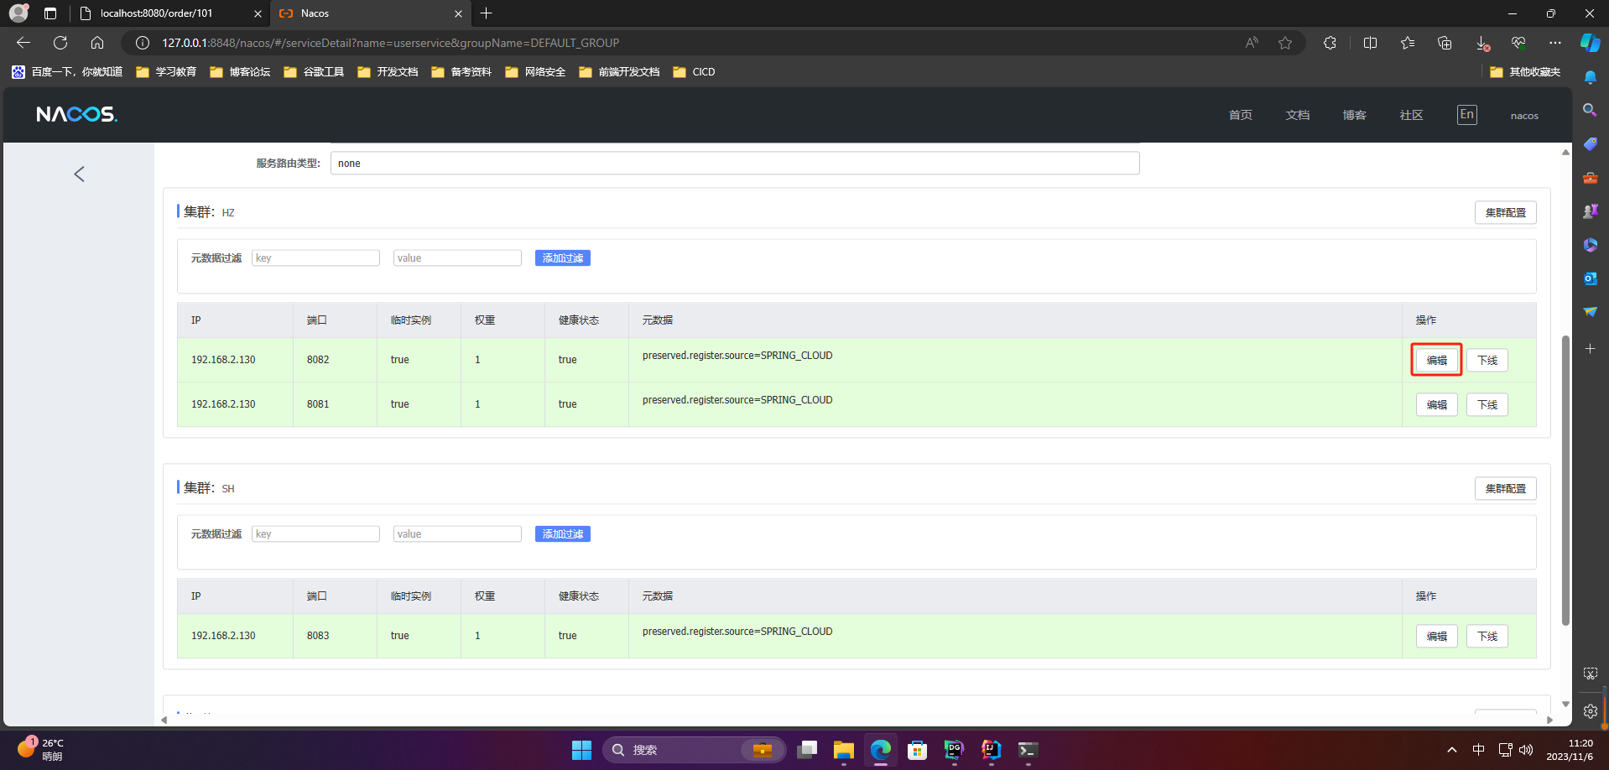Go back with the sidebar left chevron

pos(79,174)
